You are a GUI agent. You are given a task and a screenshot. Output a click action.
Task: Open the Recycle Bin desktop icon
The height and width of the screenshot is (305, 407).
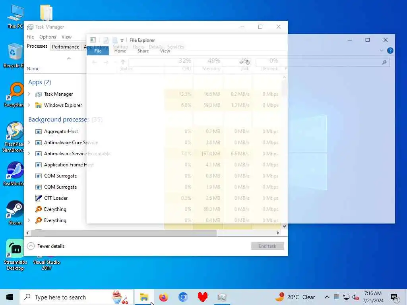pyautogui.click(x=13, y=56)
